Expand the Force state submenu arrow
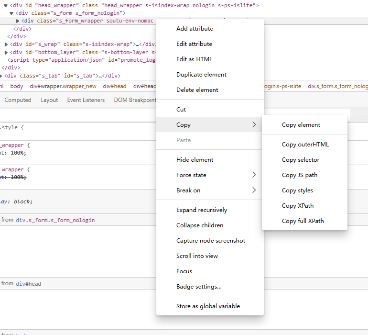This screenshot has height=335, width=368. point(254,175)
